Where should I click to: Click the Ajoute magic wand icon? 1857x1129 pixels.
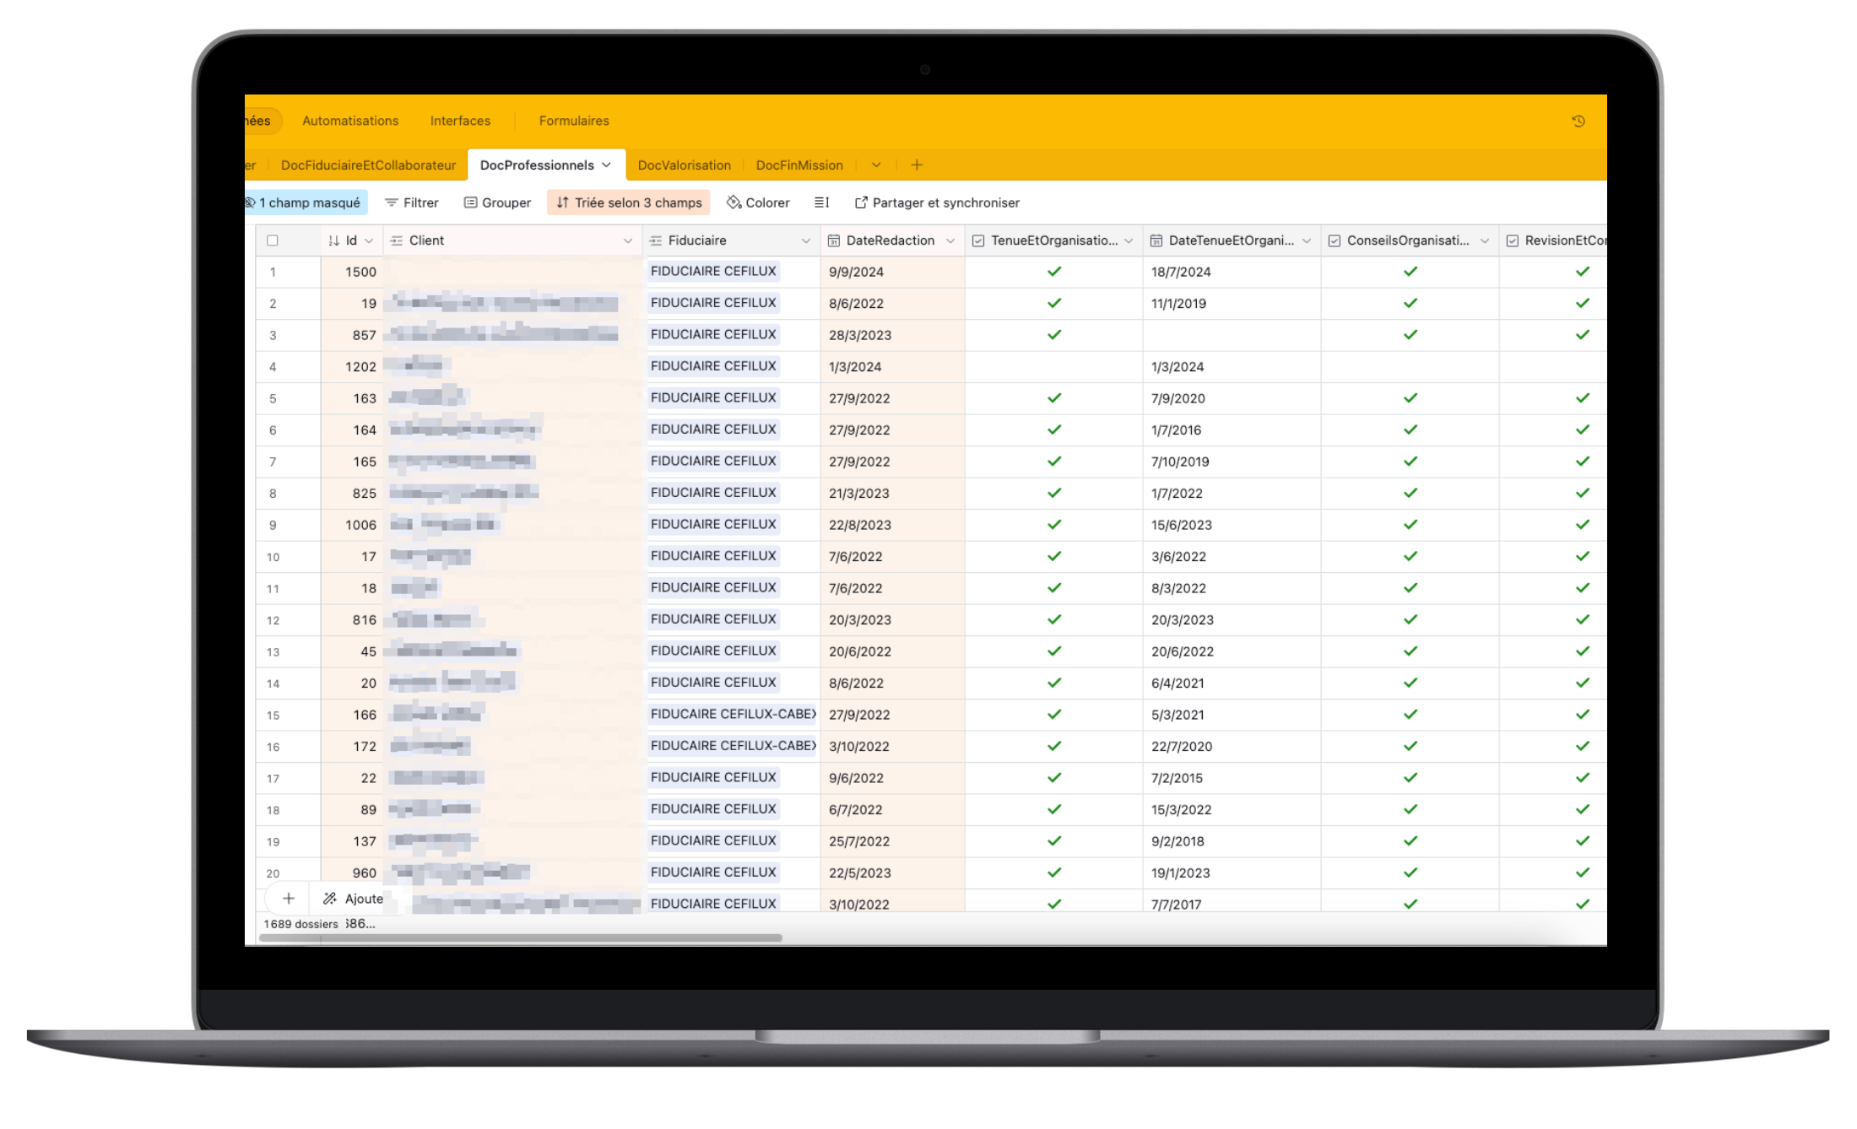coord(330,899)
